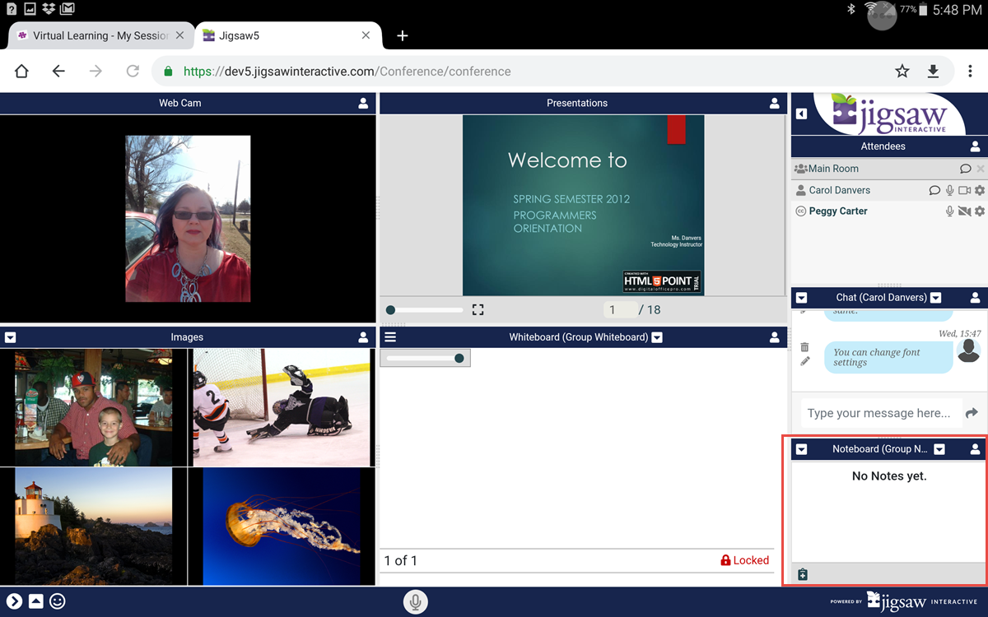Screen dimensions: 988x617
Task: Edit the chat message with pencil icon
Action: coord(804,362)
